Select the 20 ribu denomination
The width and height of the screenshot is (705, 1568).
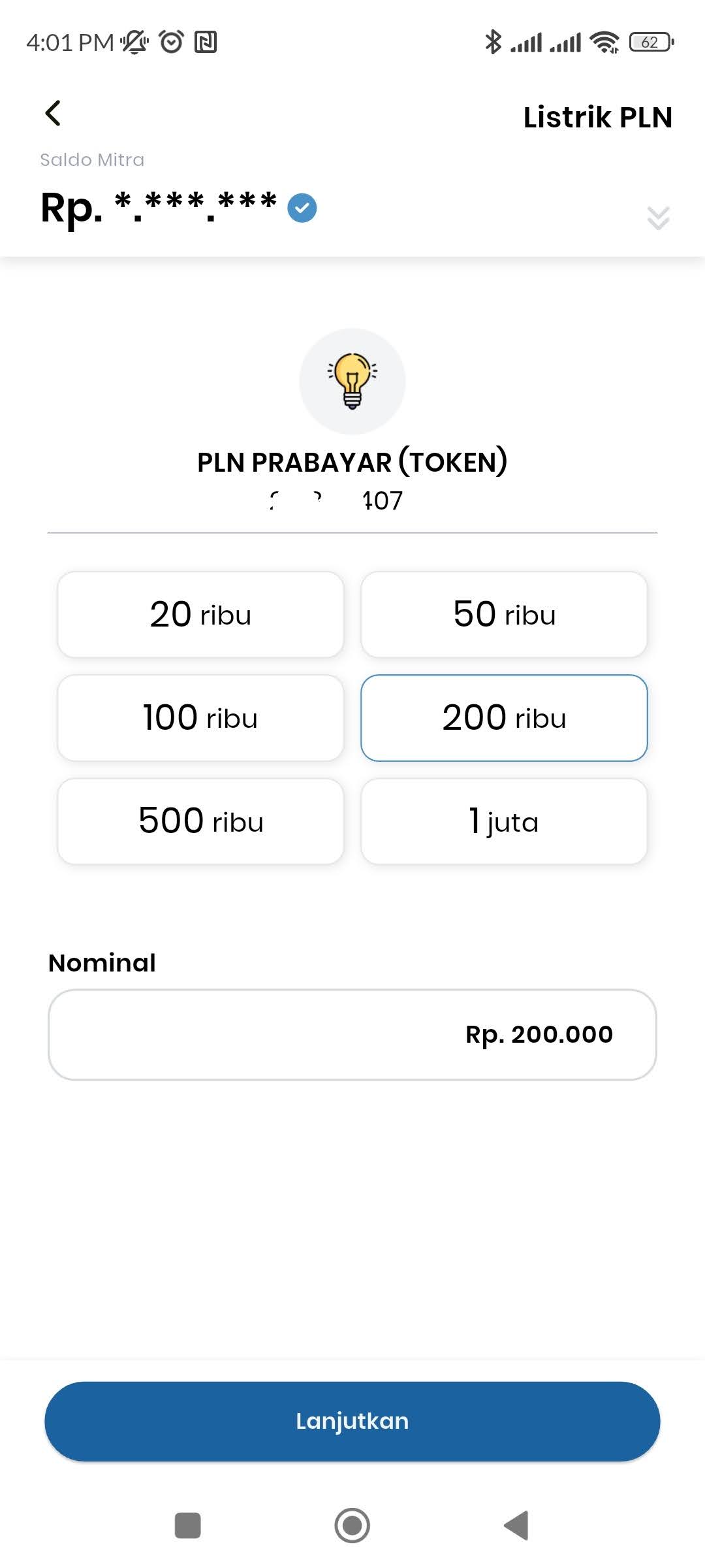[200, 615]
